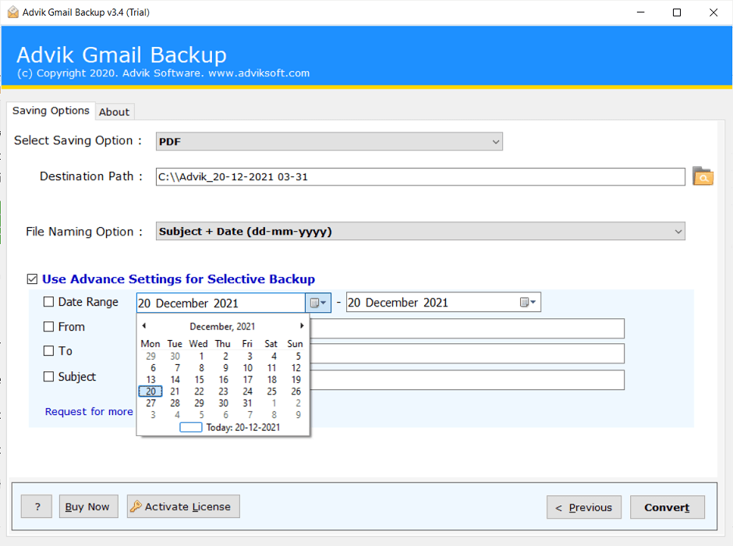Click the Request for more link

click(x=88, y=411)
